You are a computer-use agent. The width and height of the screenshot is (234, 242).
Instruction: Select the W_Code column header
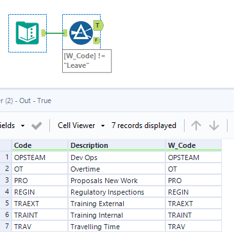point(194,145)
